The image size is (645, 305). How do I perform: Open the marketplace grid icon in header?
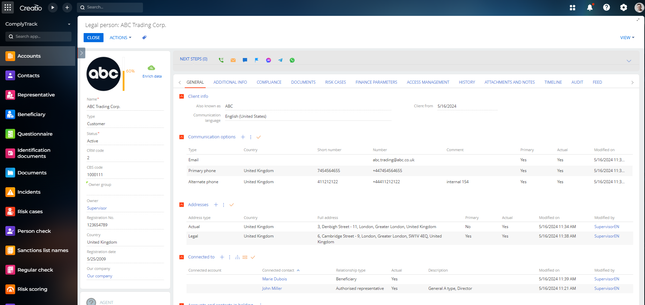(x=573, y=7)
